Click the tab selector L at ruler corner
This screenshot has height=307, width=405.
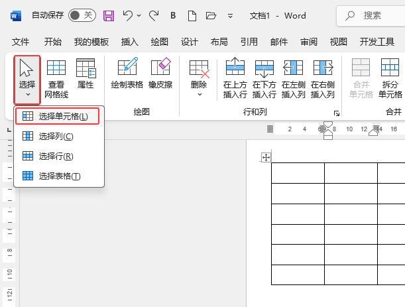[9, 130]
